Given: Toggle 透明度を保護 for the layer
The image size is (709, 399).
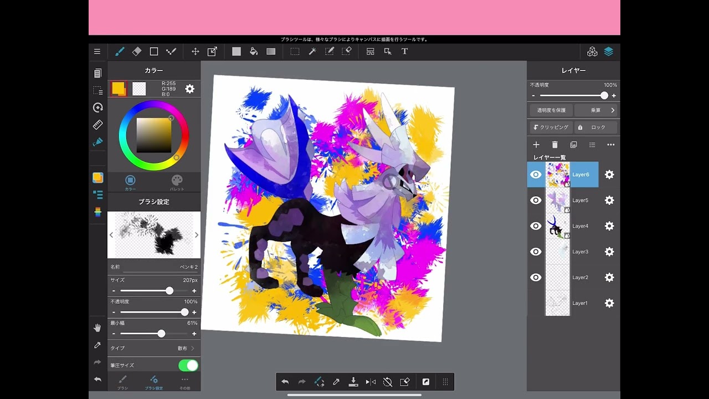Looking at the screenshot, I should pyautogui.click(x=551, y=110).
